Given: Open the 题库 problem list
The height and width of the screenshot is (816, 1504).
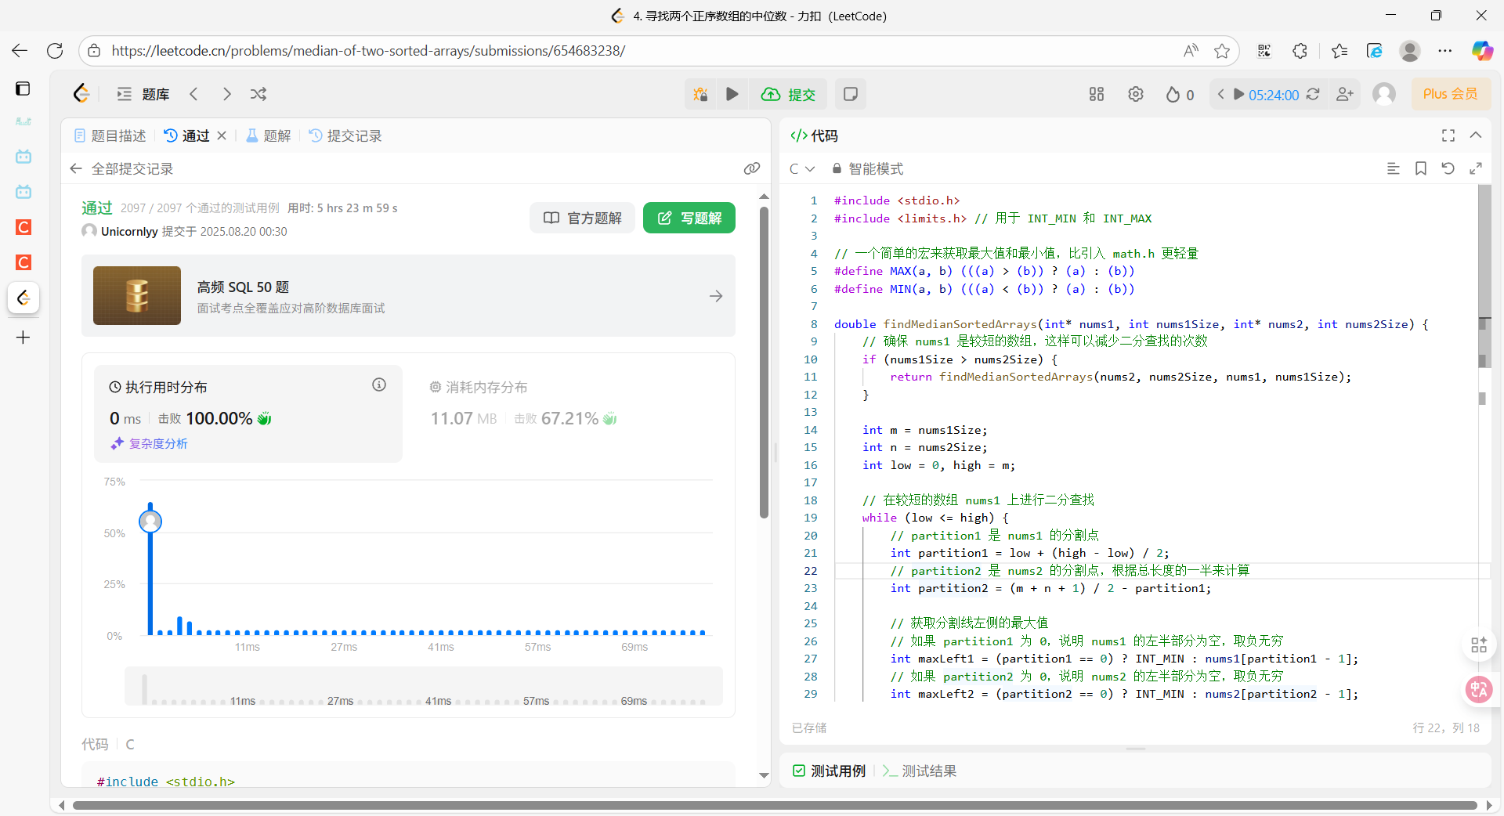Looking at the screenshot, I should pos(143,94).
